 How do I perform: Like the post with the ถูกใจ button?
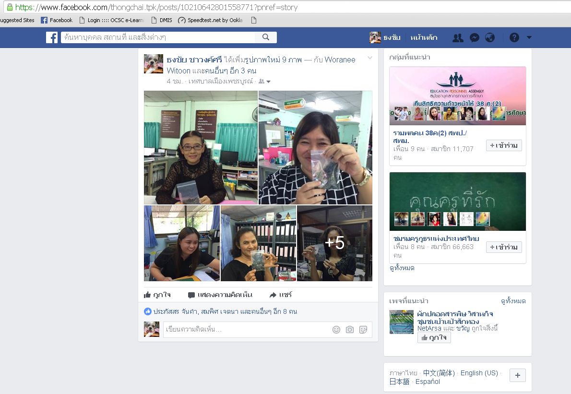157,295
